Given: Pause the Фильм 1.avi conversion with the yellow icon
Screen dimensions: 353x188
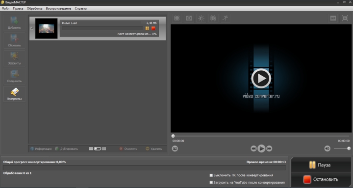Looking at the screenshot, I should (x=147, y=28).
